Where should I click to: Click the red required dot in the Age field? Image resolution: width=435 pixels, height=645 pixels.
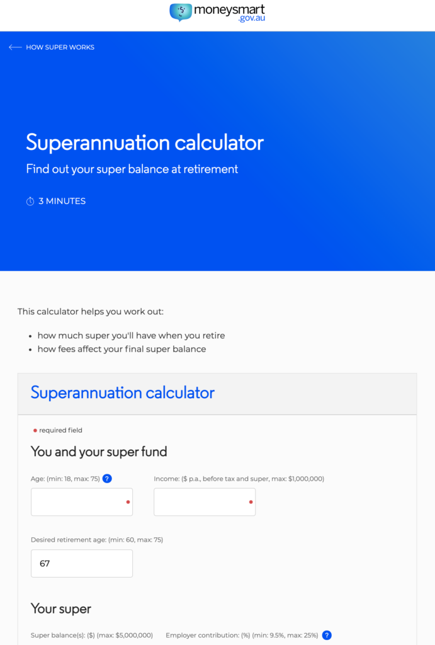click(128, 502)
